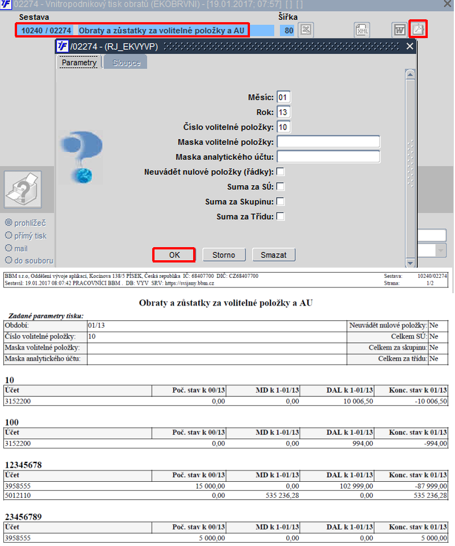
Task: Toggle the Suma za Třídu checkbox
Action: tap(280, 216)
